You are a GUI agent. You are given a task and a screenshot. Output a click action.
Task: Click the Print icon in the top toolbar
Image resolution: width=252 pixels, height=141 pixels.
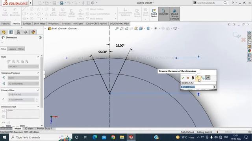[61, 3]
